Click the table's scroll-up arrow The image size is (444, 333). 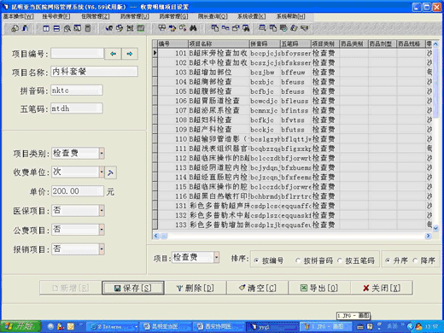tap(435, 44)
